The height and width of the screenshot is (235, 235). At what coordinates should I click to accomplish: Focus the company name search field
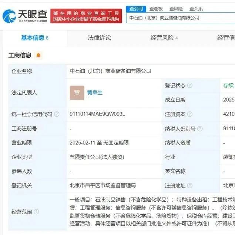181,18
